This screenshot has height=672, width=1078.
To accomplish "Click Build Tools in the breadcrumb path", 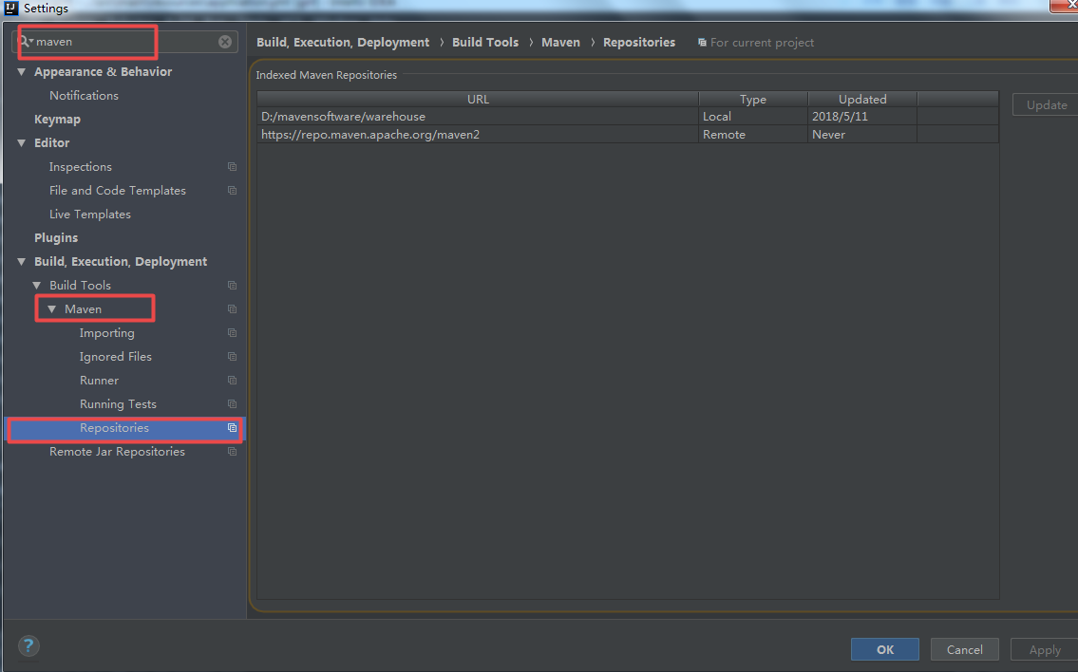I will click(x=485, y=43).
